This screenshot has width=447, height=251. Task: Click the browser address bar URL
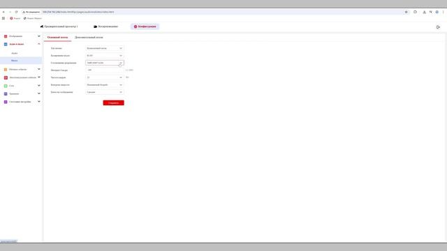(x=78, y=12)
